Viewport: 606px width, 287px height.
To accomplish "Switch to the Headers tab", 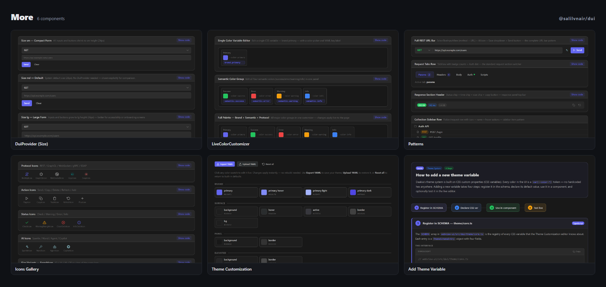I will [x=443, y=75].
